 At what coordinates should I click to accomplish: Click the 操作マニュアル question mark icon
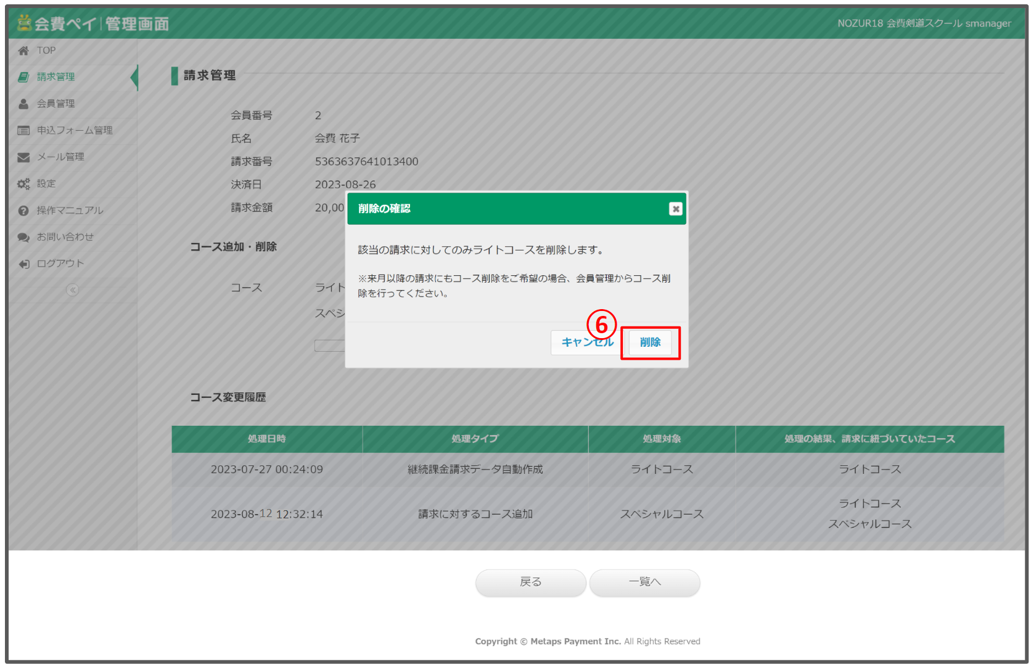(23, 210)
